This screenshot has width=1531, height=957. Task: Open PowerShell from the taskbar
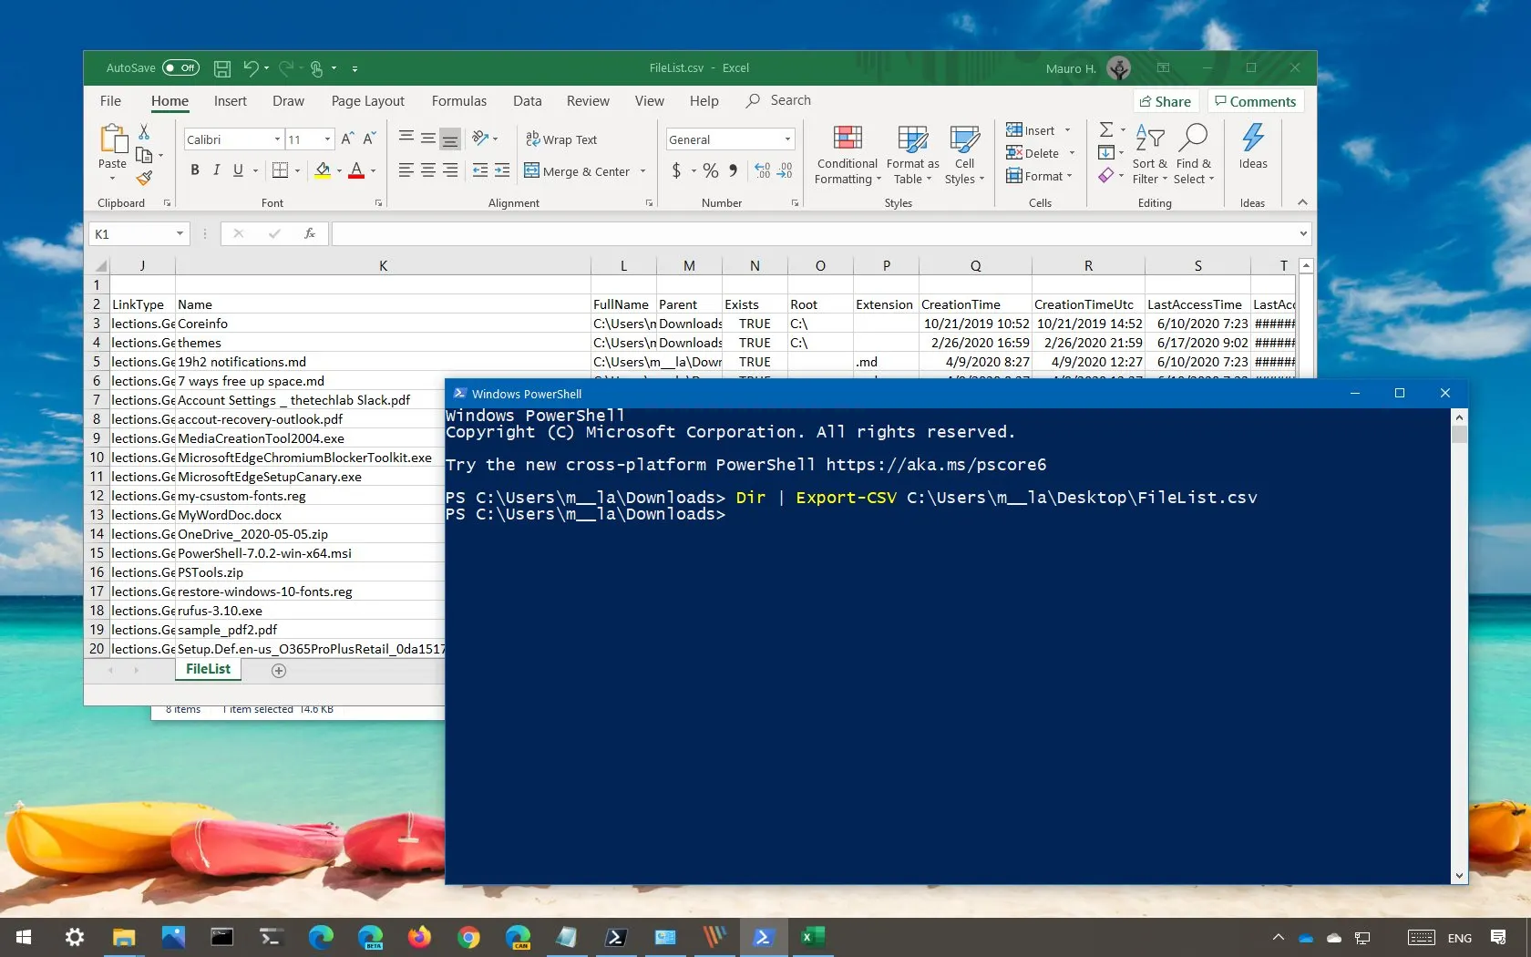764,937
